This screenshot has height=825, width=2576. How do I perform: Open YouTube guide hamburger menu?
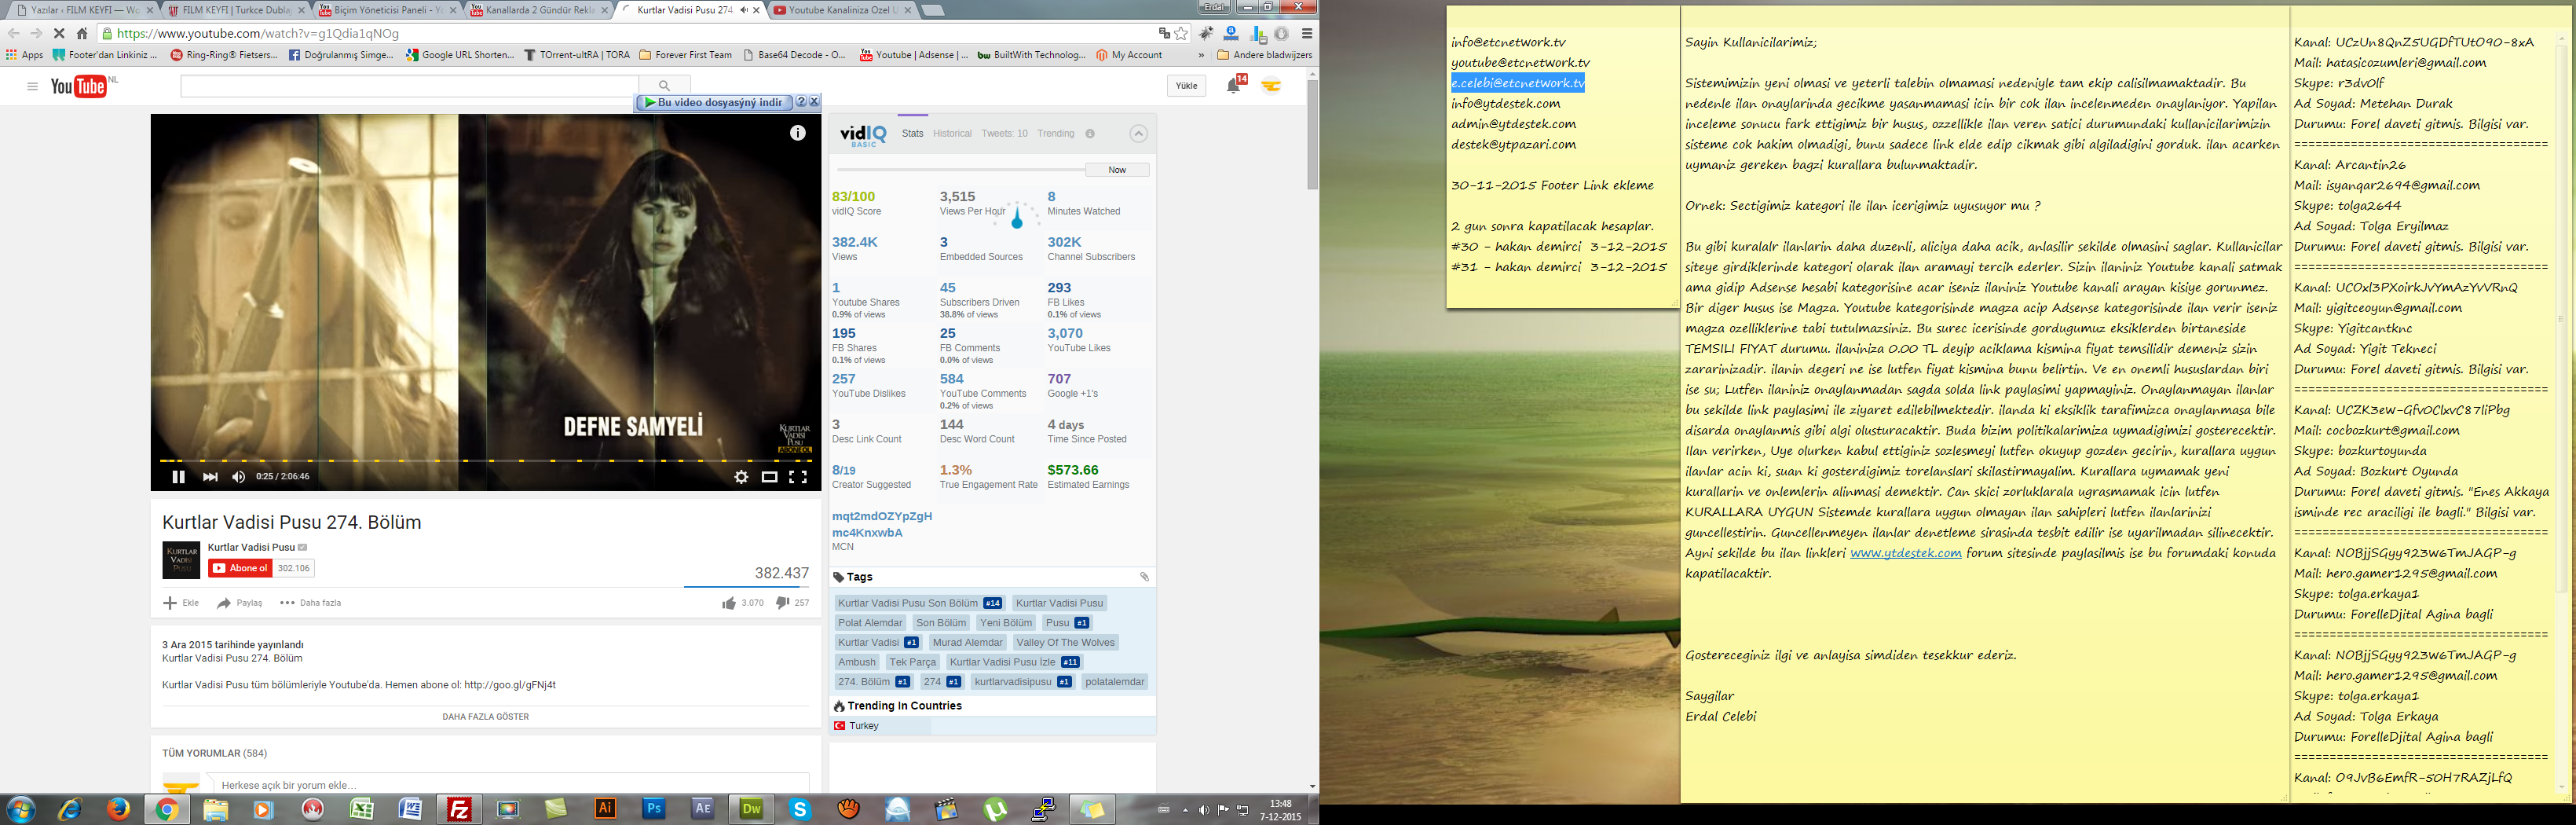coord(32,87)
